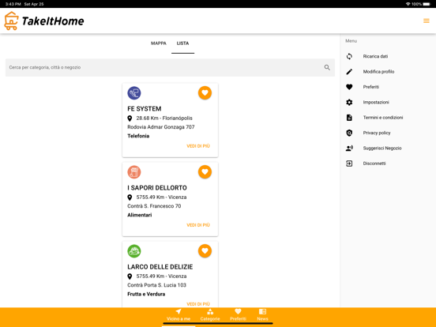The height and width of the screenshot is (327, 436).
Task: Open Privacy policy menu entry
Action: [388, 133]
